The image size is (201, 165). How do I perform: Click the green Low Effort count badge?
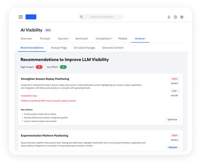[x=63, y=67]
